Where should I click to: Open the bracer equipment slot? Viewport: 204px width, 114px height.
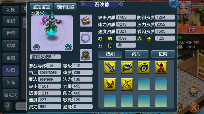(x=86, y=21)
